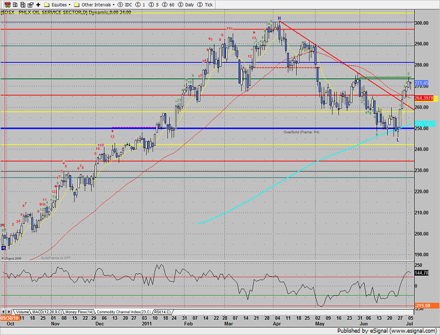This screenshot has width=440, height=335.
Task: Switch chart to Daily interval
Action: click(186, 5)
